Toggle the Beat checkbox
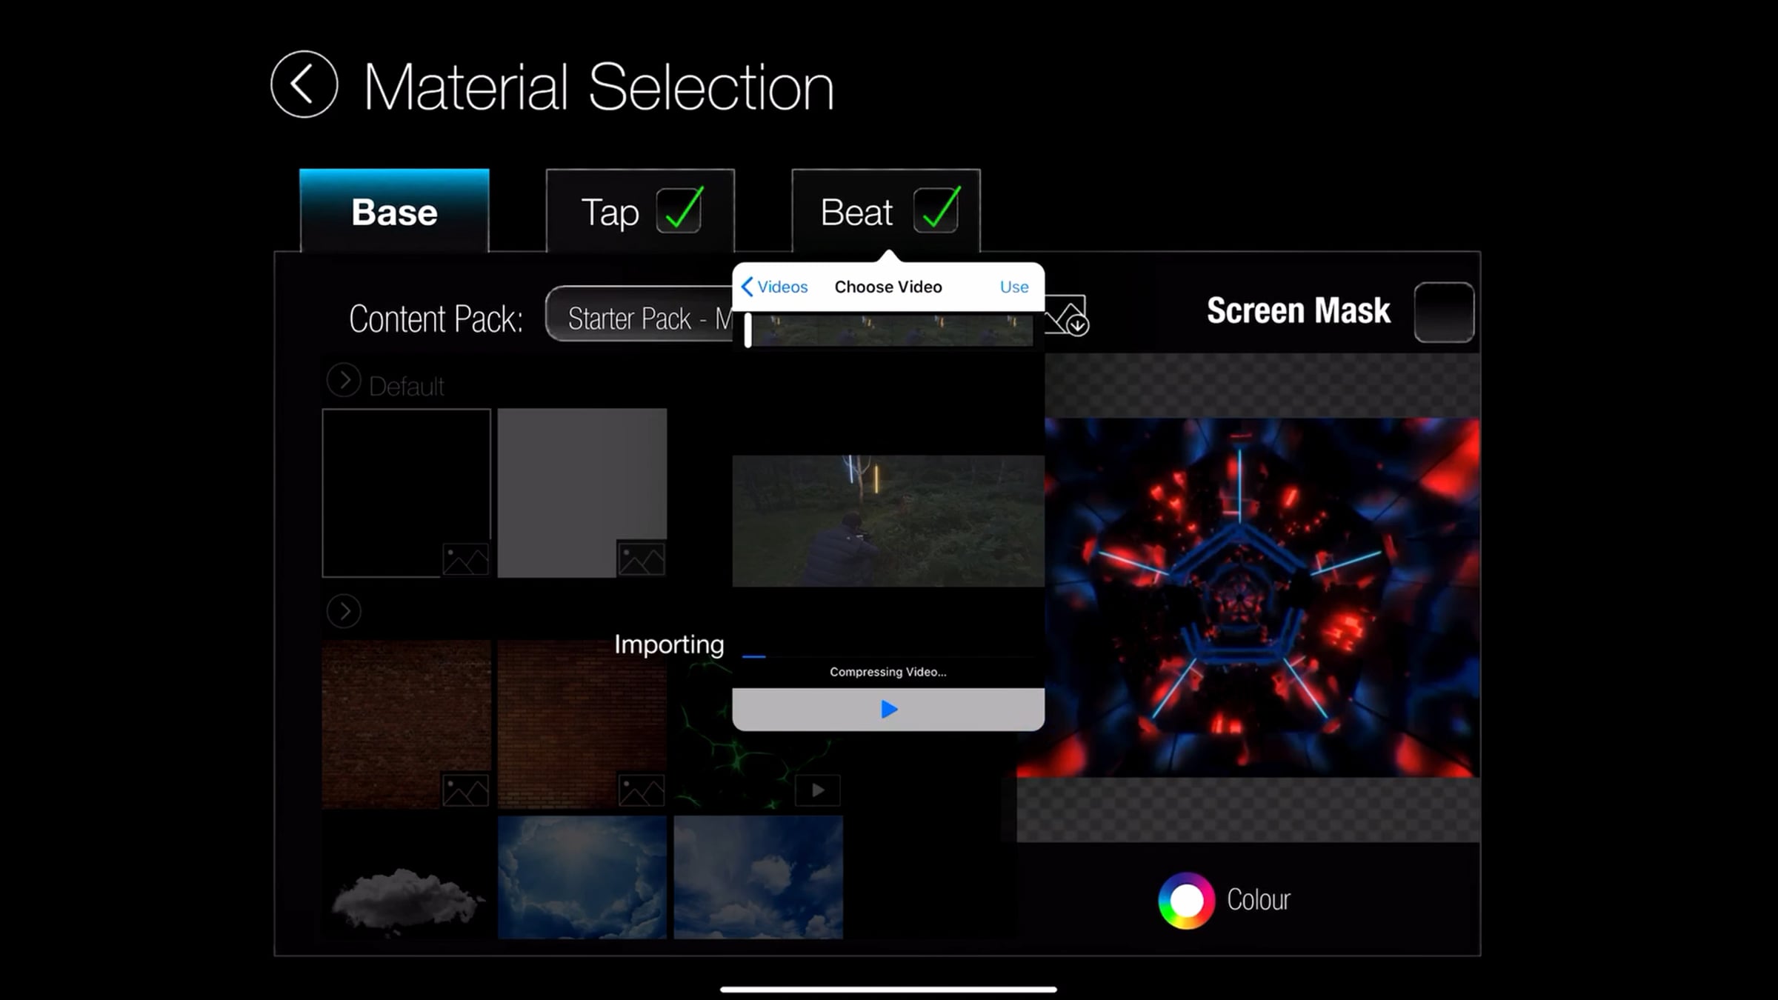1778x1000 pixels. pyautogui.click(x=936, y=211)
